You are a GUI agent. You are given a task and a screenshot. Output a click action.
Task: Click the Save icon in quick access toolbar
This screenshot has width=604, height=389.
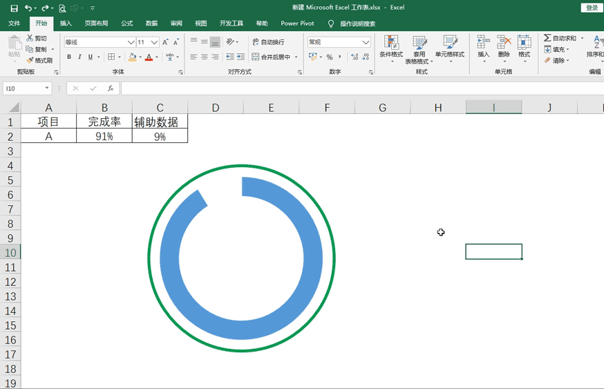[14, 8]
